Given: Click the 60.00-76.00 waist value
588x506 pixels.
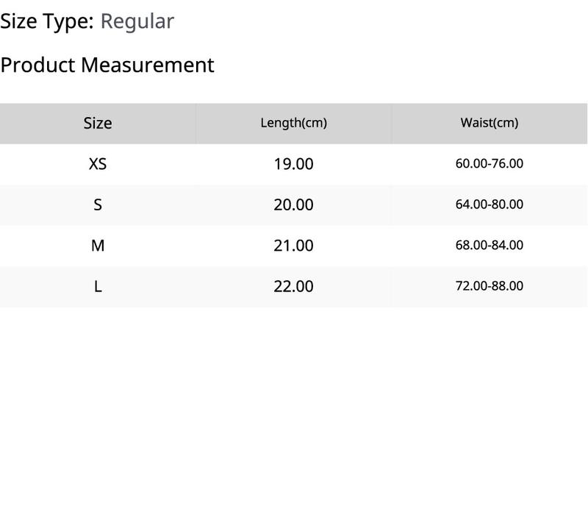Looking at the screenshot, I should tap(490, 164).
